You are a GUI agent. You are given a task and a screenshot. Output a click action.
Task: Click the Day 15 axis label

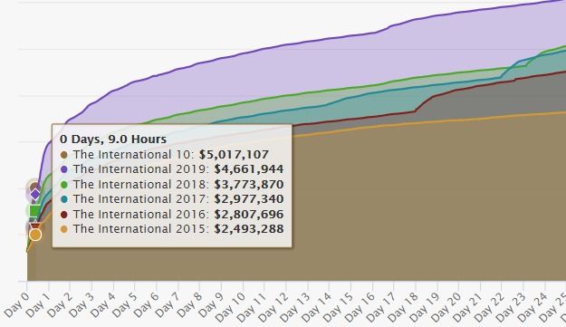pos(339,306)
